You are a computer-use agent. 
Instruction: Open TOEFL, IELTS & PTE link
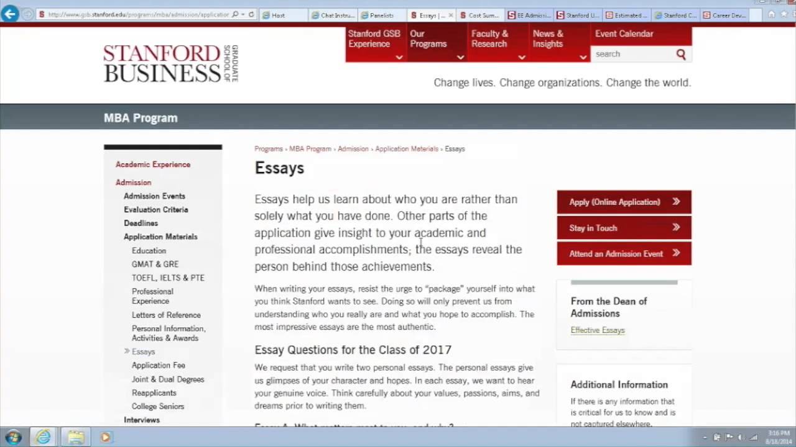point(168,278)
